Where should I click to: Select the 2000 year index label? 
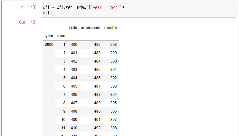pyautogui.click(x=49, y=45)
